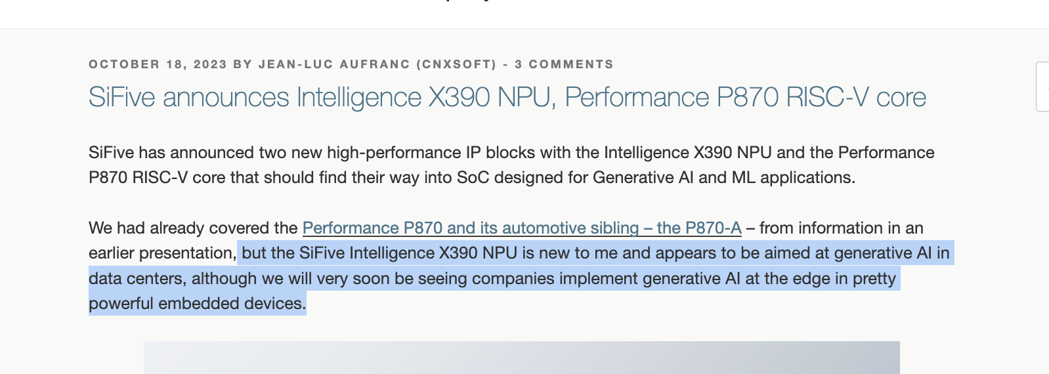Click the partially visible widget at right edge
This screenshot has height=374, width=1049.
pos(1042,87)
